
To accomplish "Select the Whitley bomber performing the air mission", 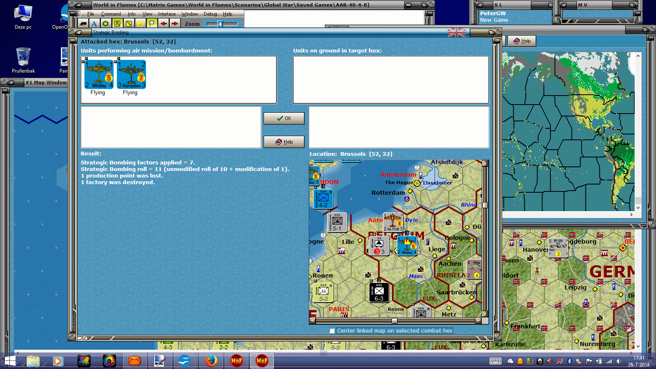I will point(98,75).
